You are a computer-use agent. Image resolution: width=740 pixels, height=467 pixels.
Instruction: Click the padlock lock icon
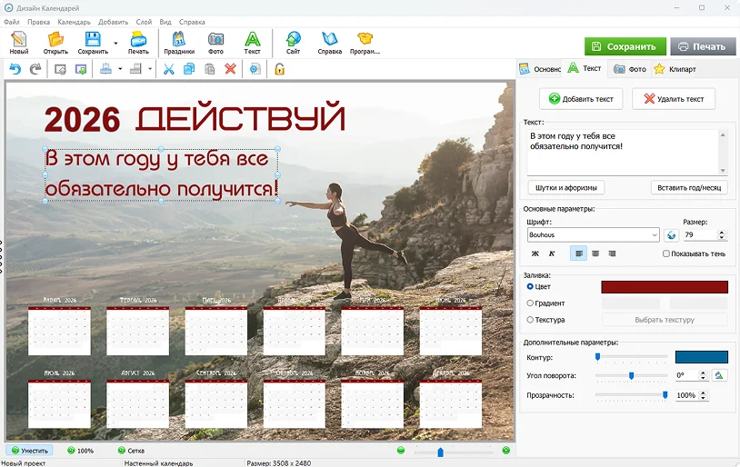280,69
